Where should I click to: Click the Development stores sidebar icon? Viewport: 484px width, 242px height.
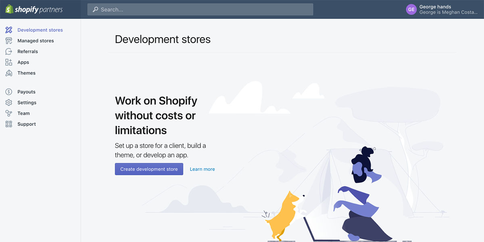(9, 30)
